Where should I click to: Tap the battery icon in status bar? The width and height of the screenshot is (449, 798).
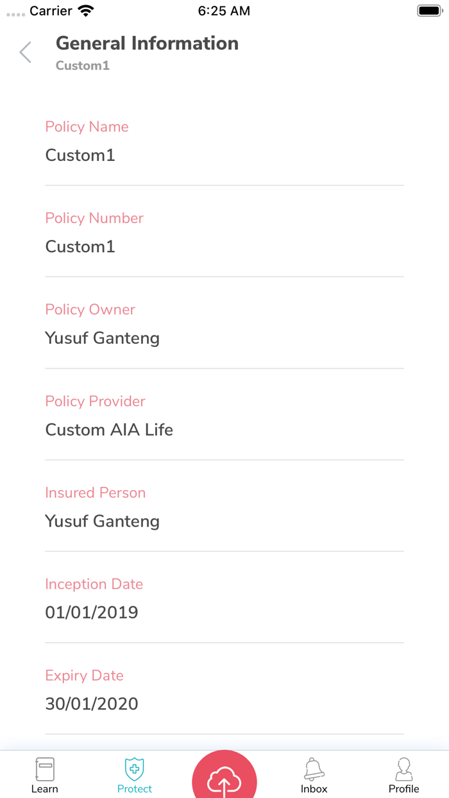(x=428, y=11)
